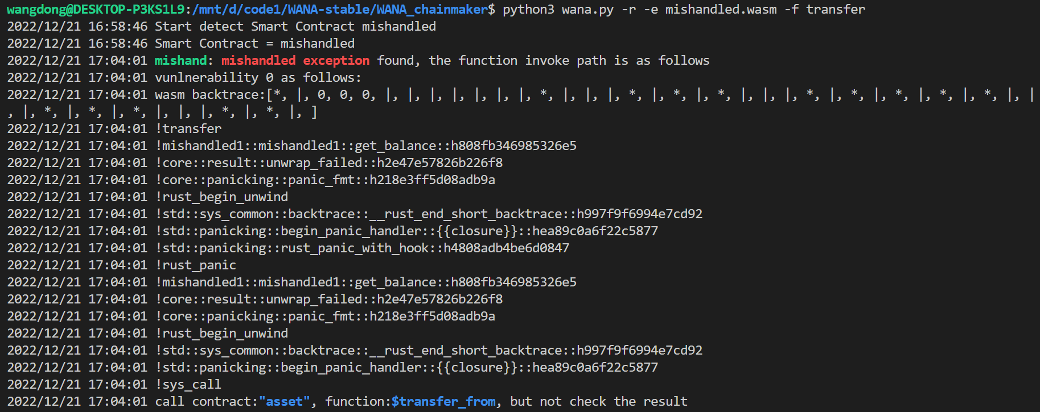Click "but not check the result" text
1040x412 pixels.
point(598,402)
